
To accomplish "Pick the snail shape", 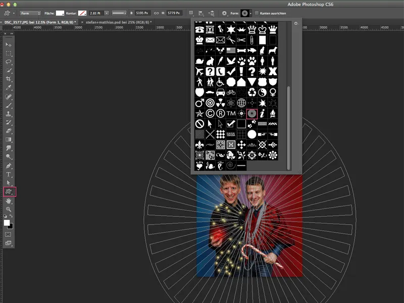I will coord(199,61).
